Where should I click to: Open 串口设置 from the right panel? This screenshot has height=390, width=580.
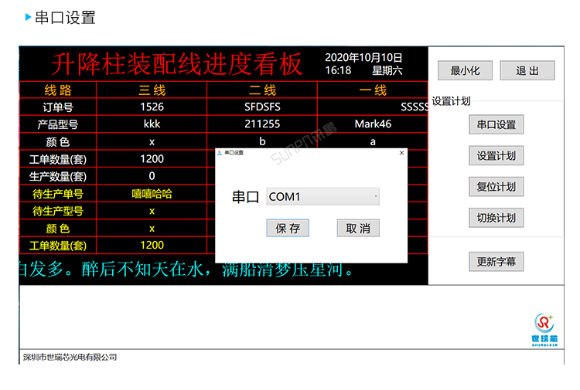pos(496,124)
